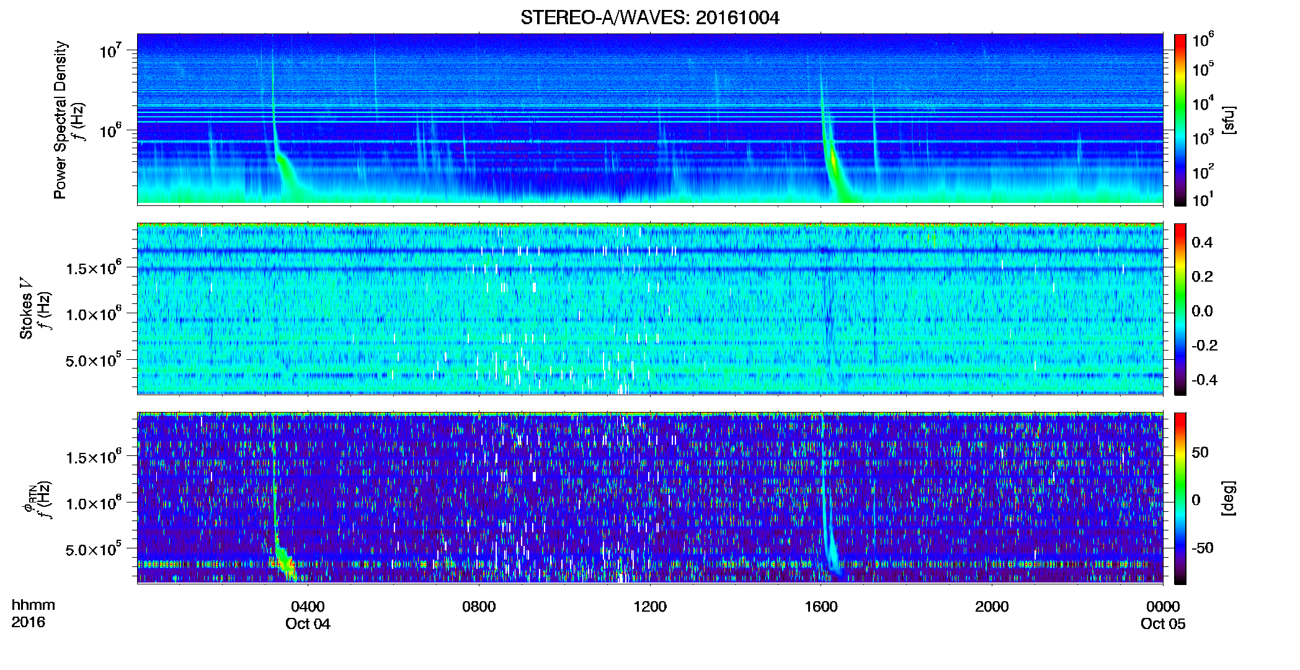The image size is (1300, 670).
Task: Click the plot title "STEREO-A/WAVES: 20161004"
Action: click(649, 17)
